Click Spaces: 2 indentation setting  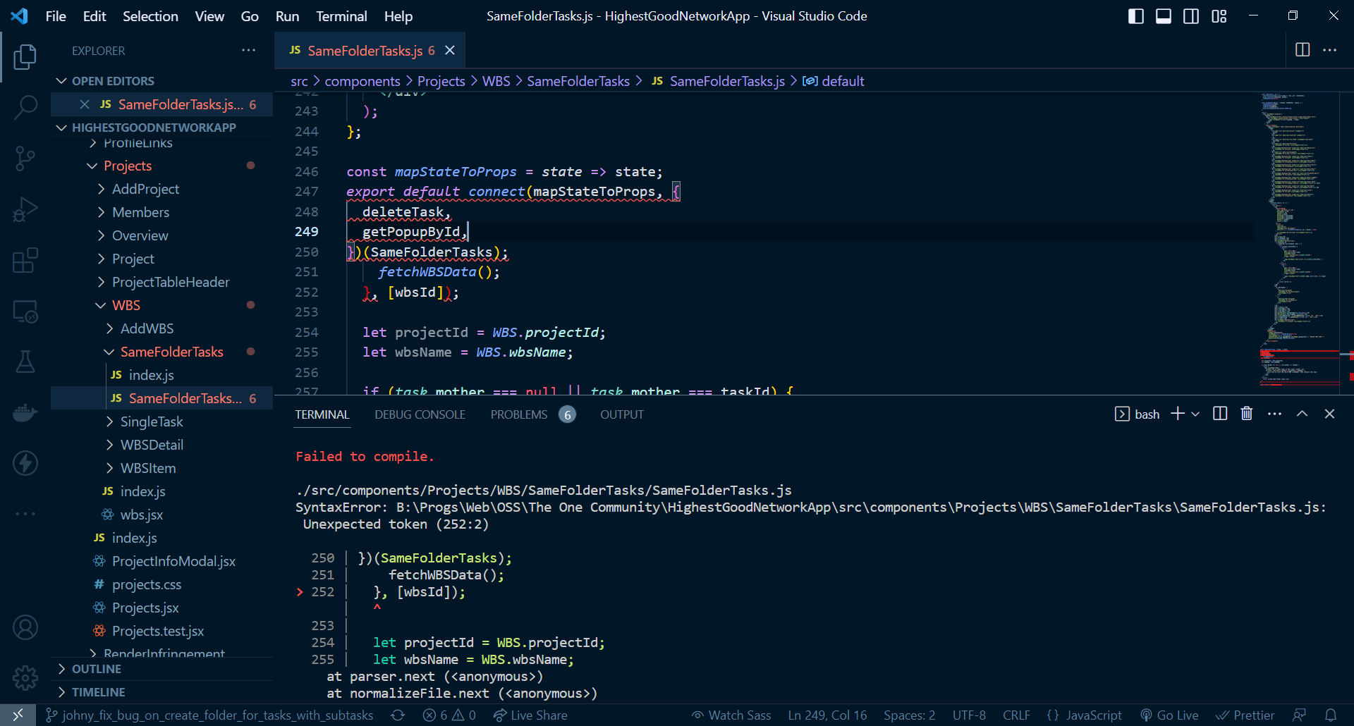pos(909,715)
